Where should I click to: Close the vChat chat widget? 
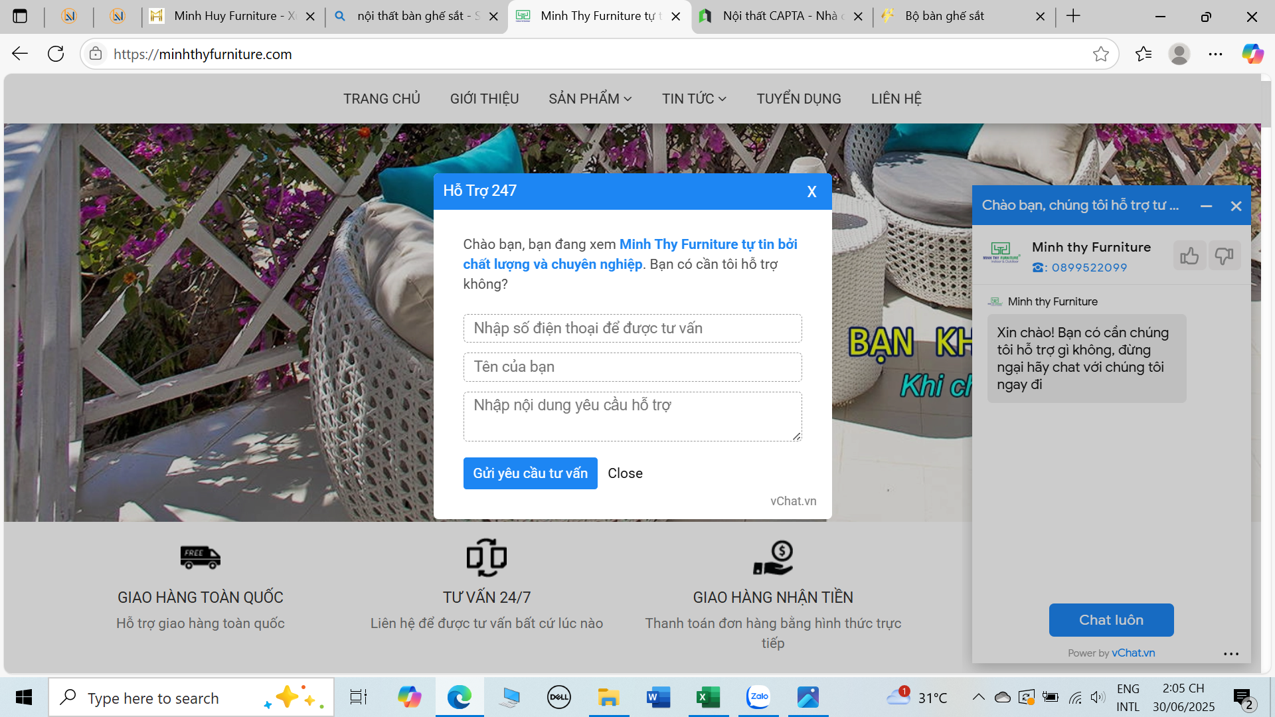pos(1236,206)
